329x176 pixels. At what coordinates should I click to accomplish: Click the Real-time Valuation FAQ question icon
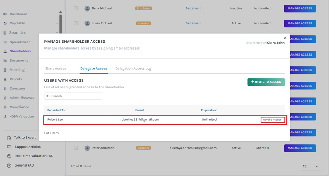[x=9, y=156]
